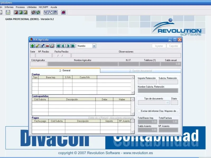The height and width of the screenshot is (158, 211).
Task: Click the Cancelar button
Action: pyautogui.click(x=174, y=46)
